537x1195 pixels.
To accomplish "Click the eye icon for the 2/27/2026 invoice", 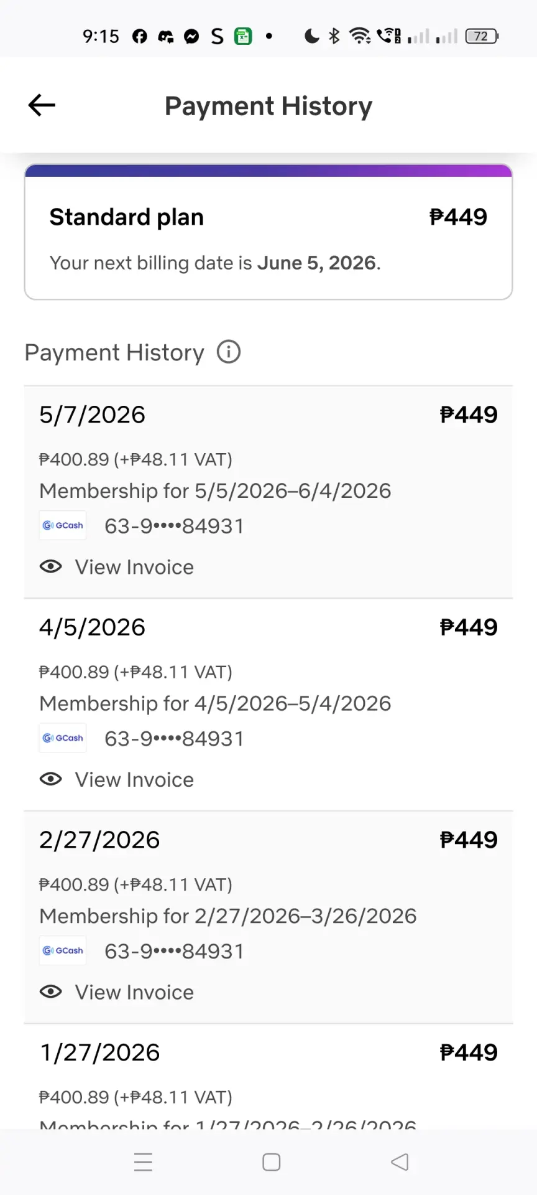I will click(51, 991).
